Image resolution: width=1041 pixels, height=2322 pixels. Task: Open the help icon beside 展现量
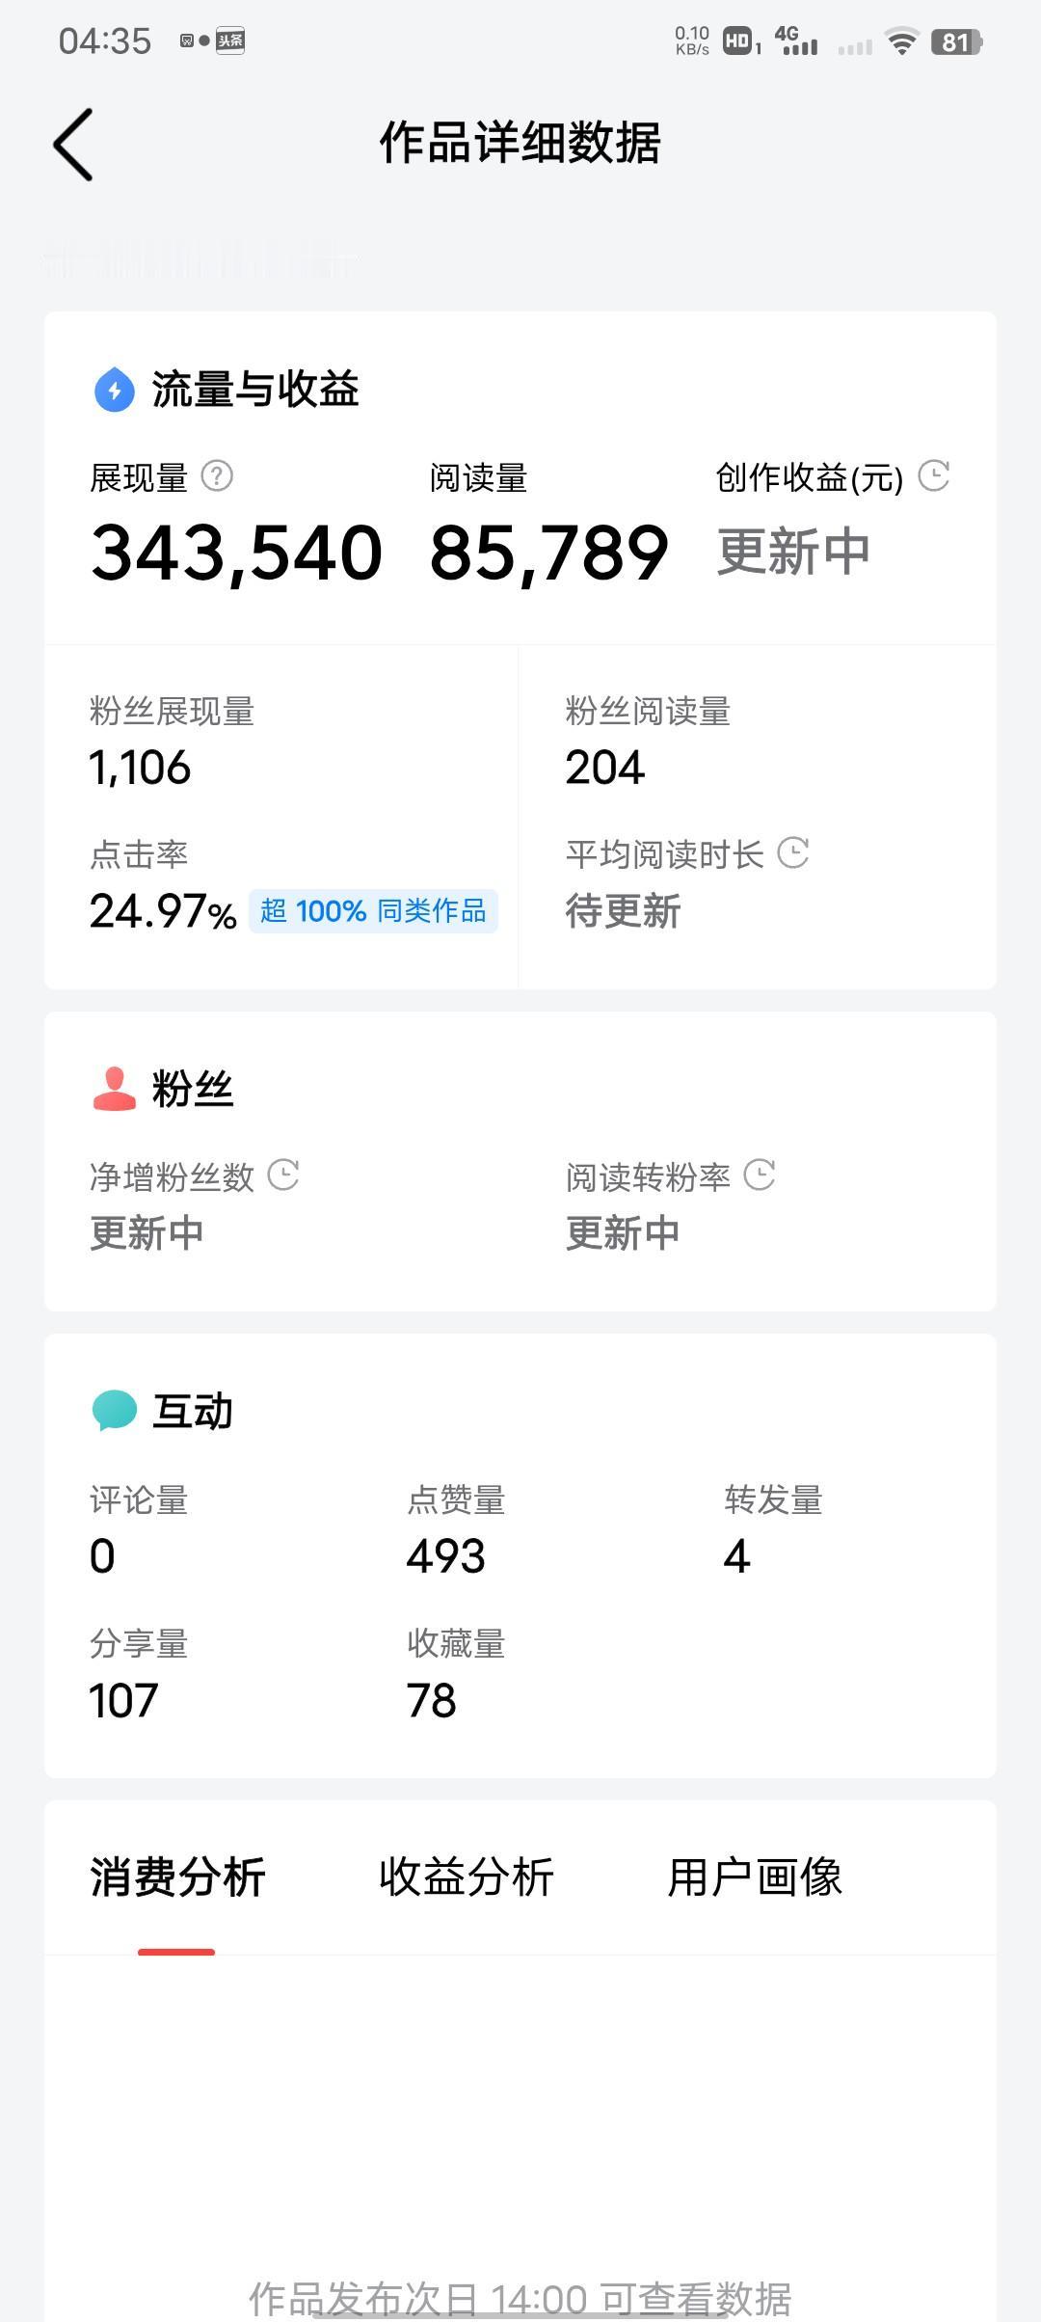[217, 476]
